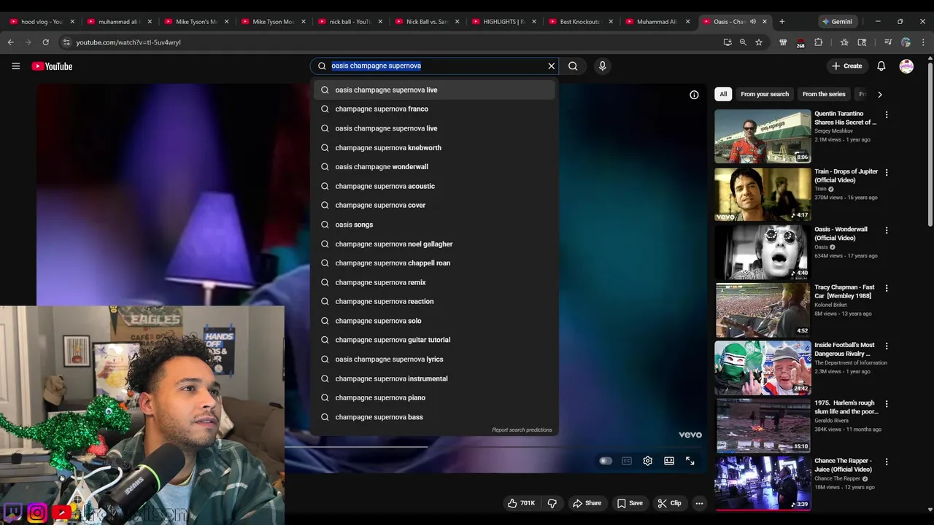Select the 'From your search' chip

[x=765, y=94]
